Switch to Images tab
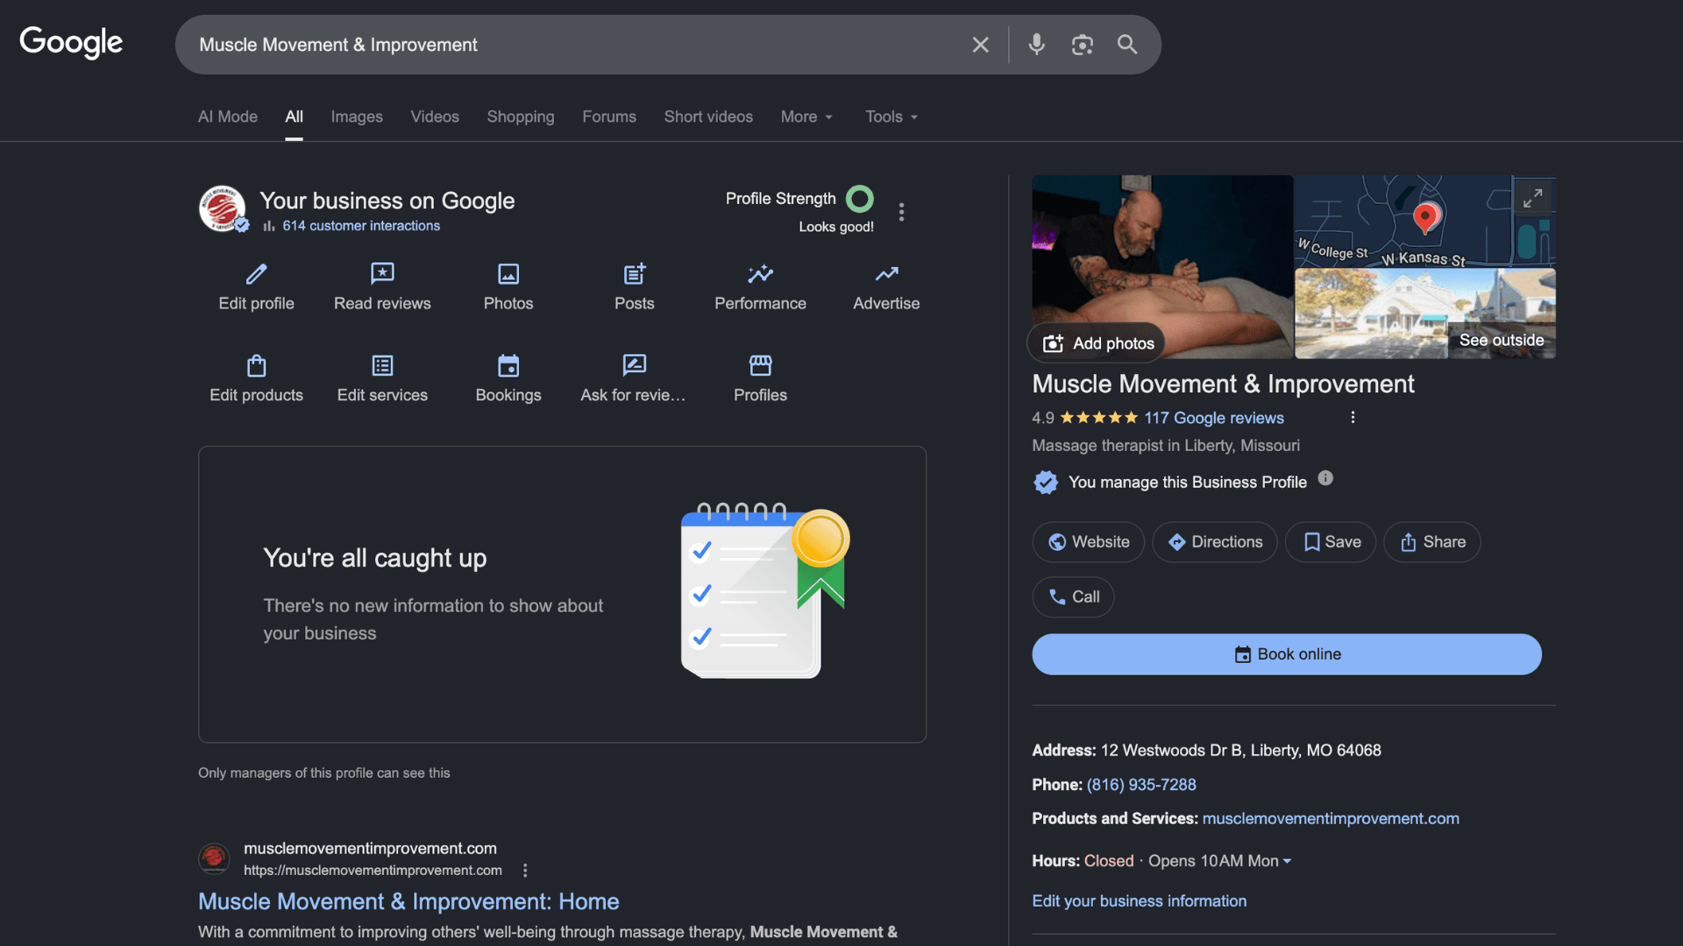 [x=357, y=116]
